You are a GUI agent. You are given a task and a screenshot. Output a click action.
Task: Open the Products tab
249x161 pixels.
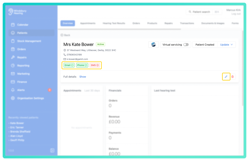tap(152, 23)
